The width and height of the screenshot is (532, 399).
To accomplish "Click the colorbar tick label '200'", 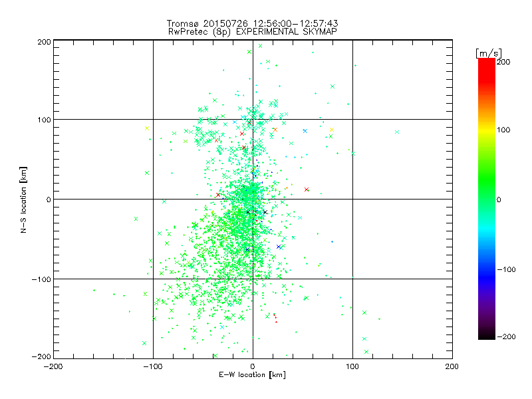I will click(x=503, y=62).
